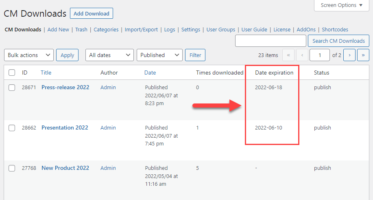The height and width of the screenshot is (200, 373).
Task: Go to the AddOns page
Action: click(306, 29)
